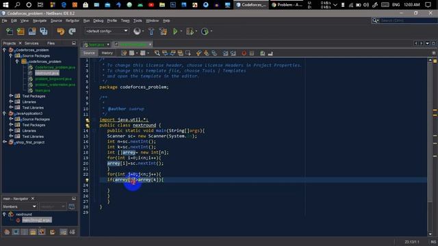Open Windows Start menu
Image resolution: width=438 pixels, height=246 pixels.
(x=5, y=5)
